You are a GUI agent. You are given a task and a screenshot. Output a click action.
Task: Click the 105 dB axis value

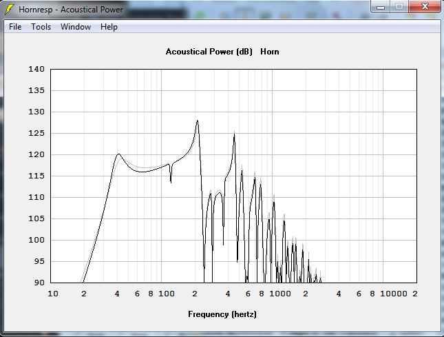[x=36, y=218]
